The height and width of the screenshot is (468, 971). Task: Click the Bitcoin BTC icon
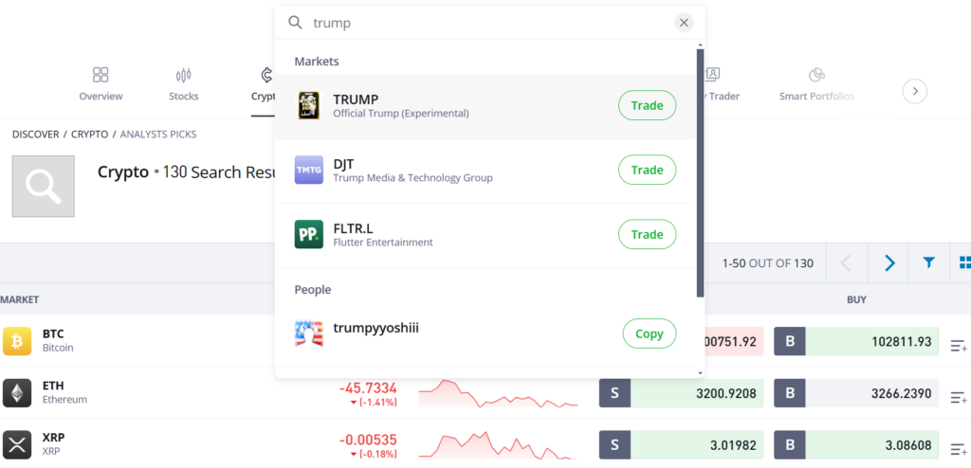[x=17, y=340]
